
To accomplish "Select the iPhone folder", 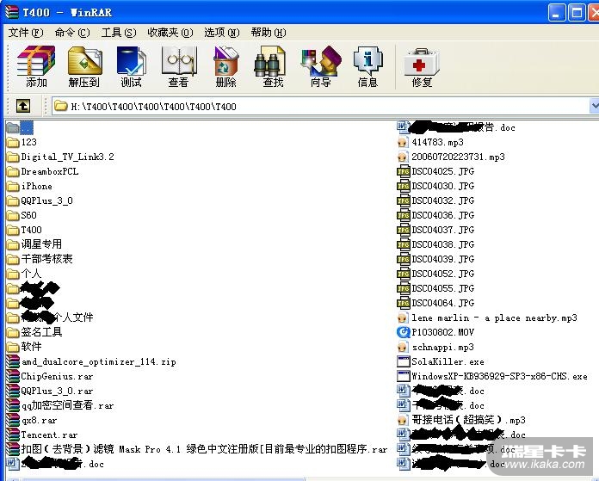I will tap(29, 186).
